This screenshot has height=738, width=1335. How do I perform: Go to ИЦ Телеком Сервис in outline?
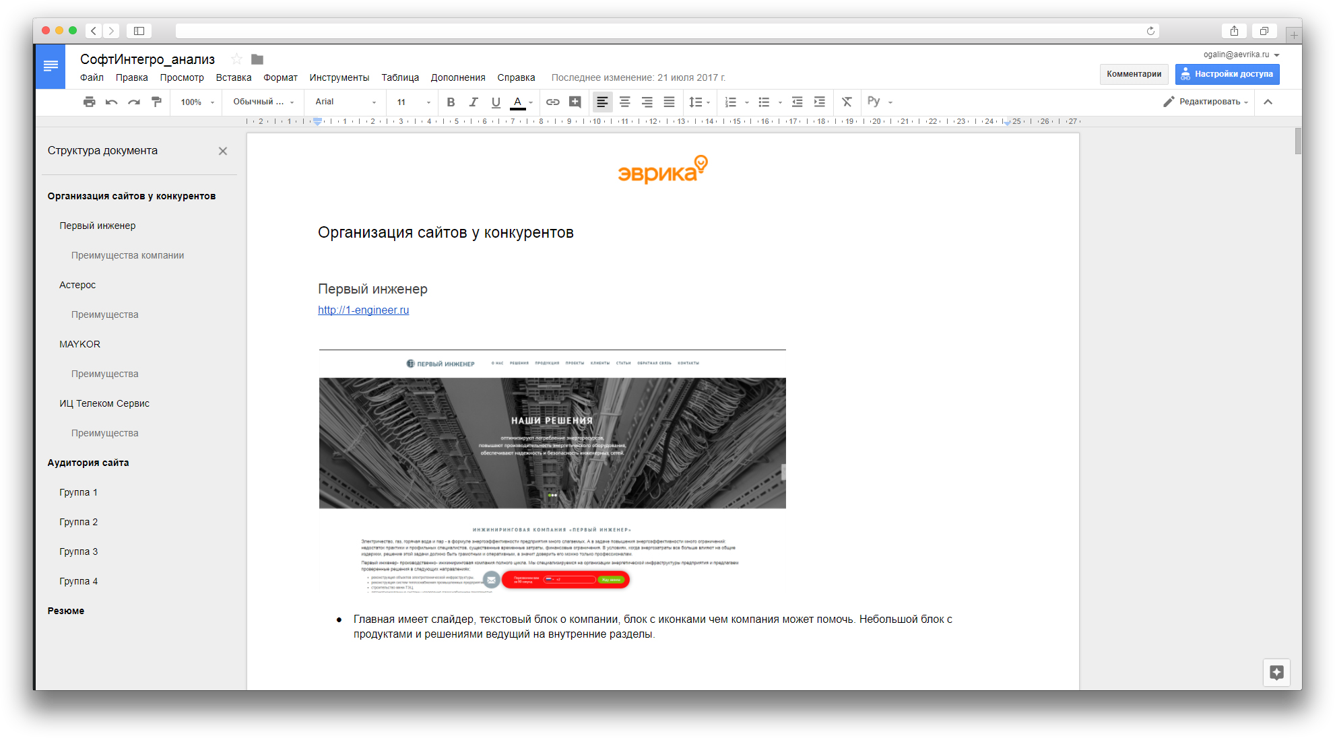(104, 403)
